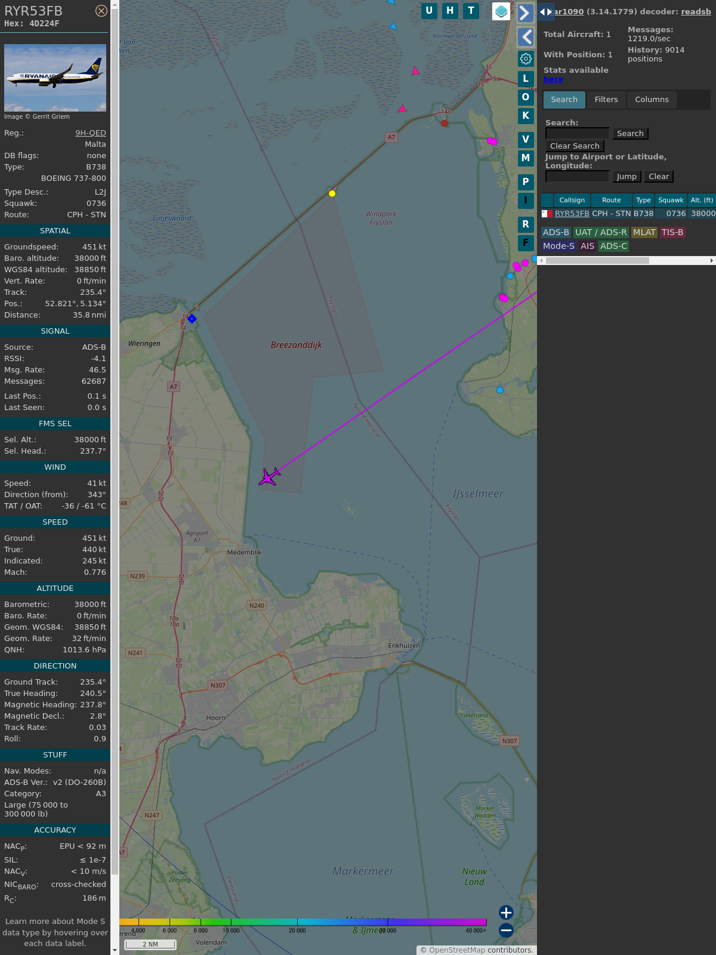Screen dimensions: 716x955
Task: Switch to the Columns tab
Action: pyautogui.click(x=652, y=100)
